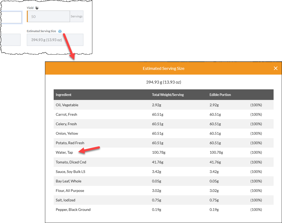Close the Estimated Serving Size dialog
Screen dimensions: 282x223
click(x=275, y=68)
